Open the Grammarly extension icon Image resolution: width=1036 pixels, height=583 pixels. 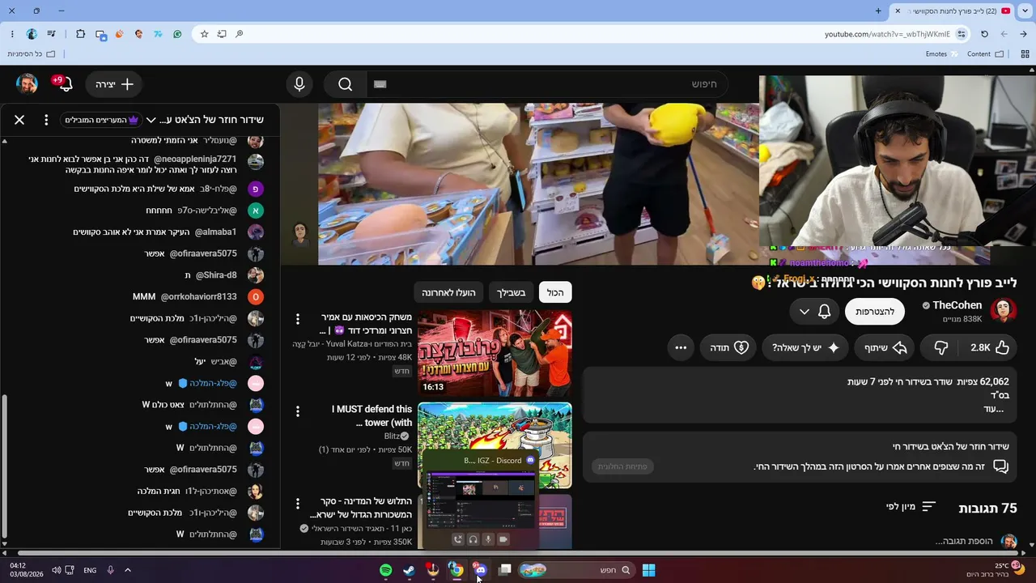click(177, 34)
